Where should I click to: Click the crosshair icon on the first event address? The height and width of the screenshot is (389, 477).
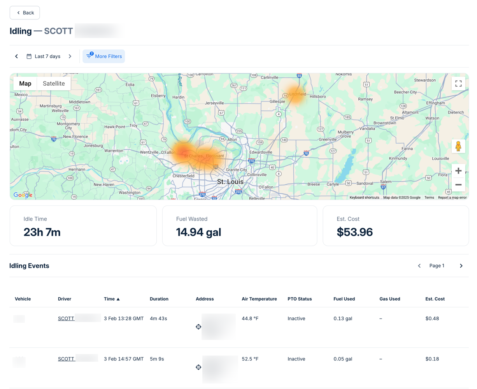point(198,327)
